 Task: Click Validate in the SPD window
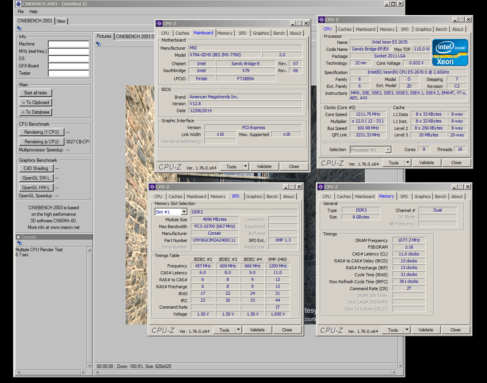tap(257, 330)
